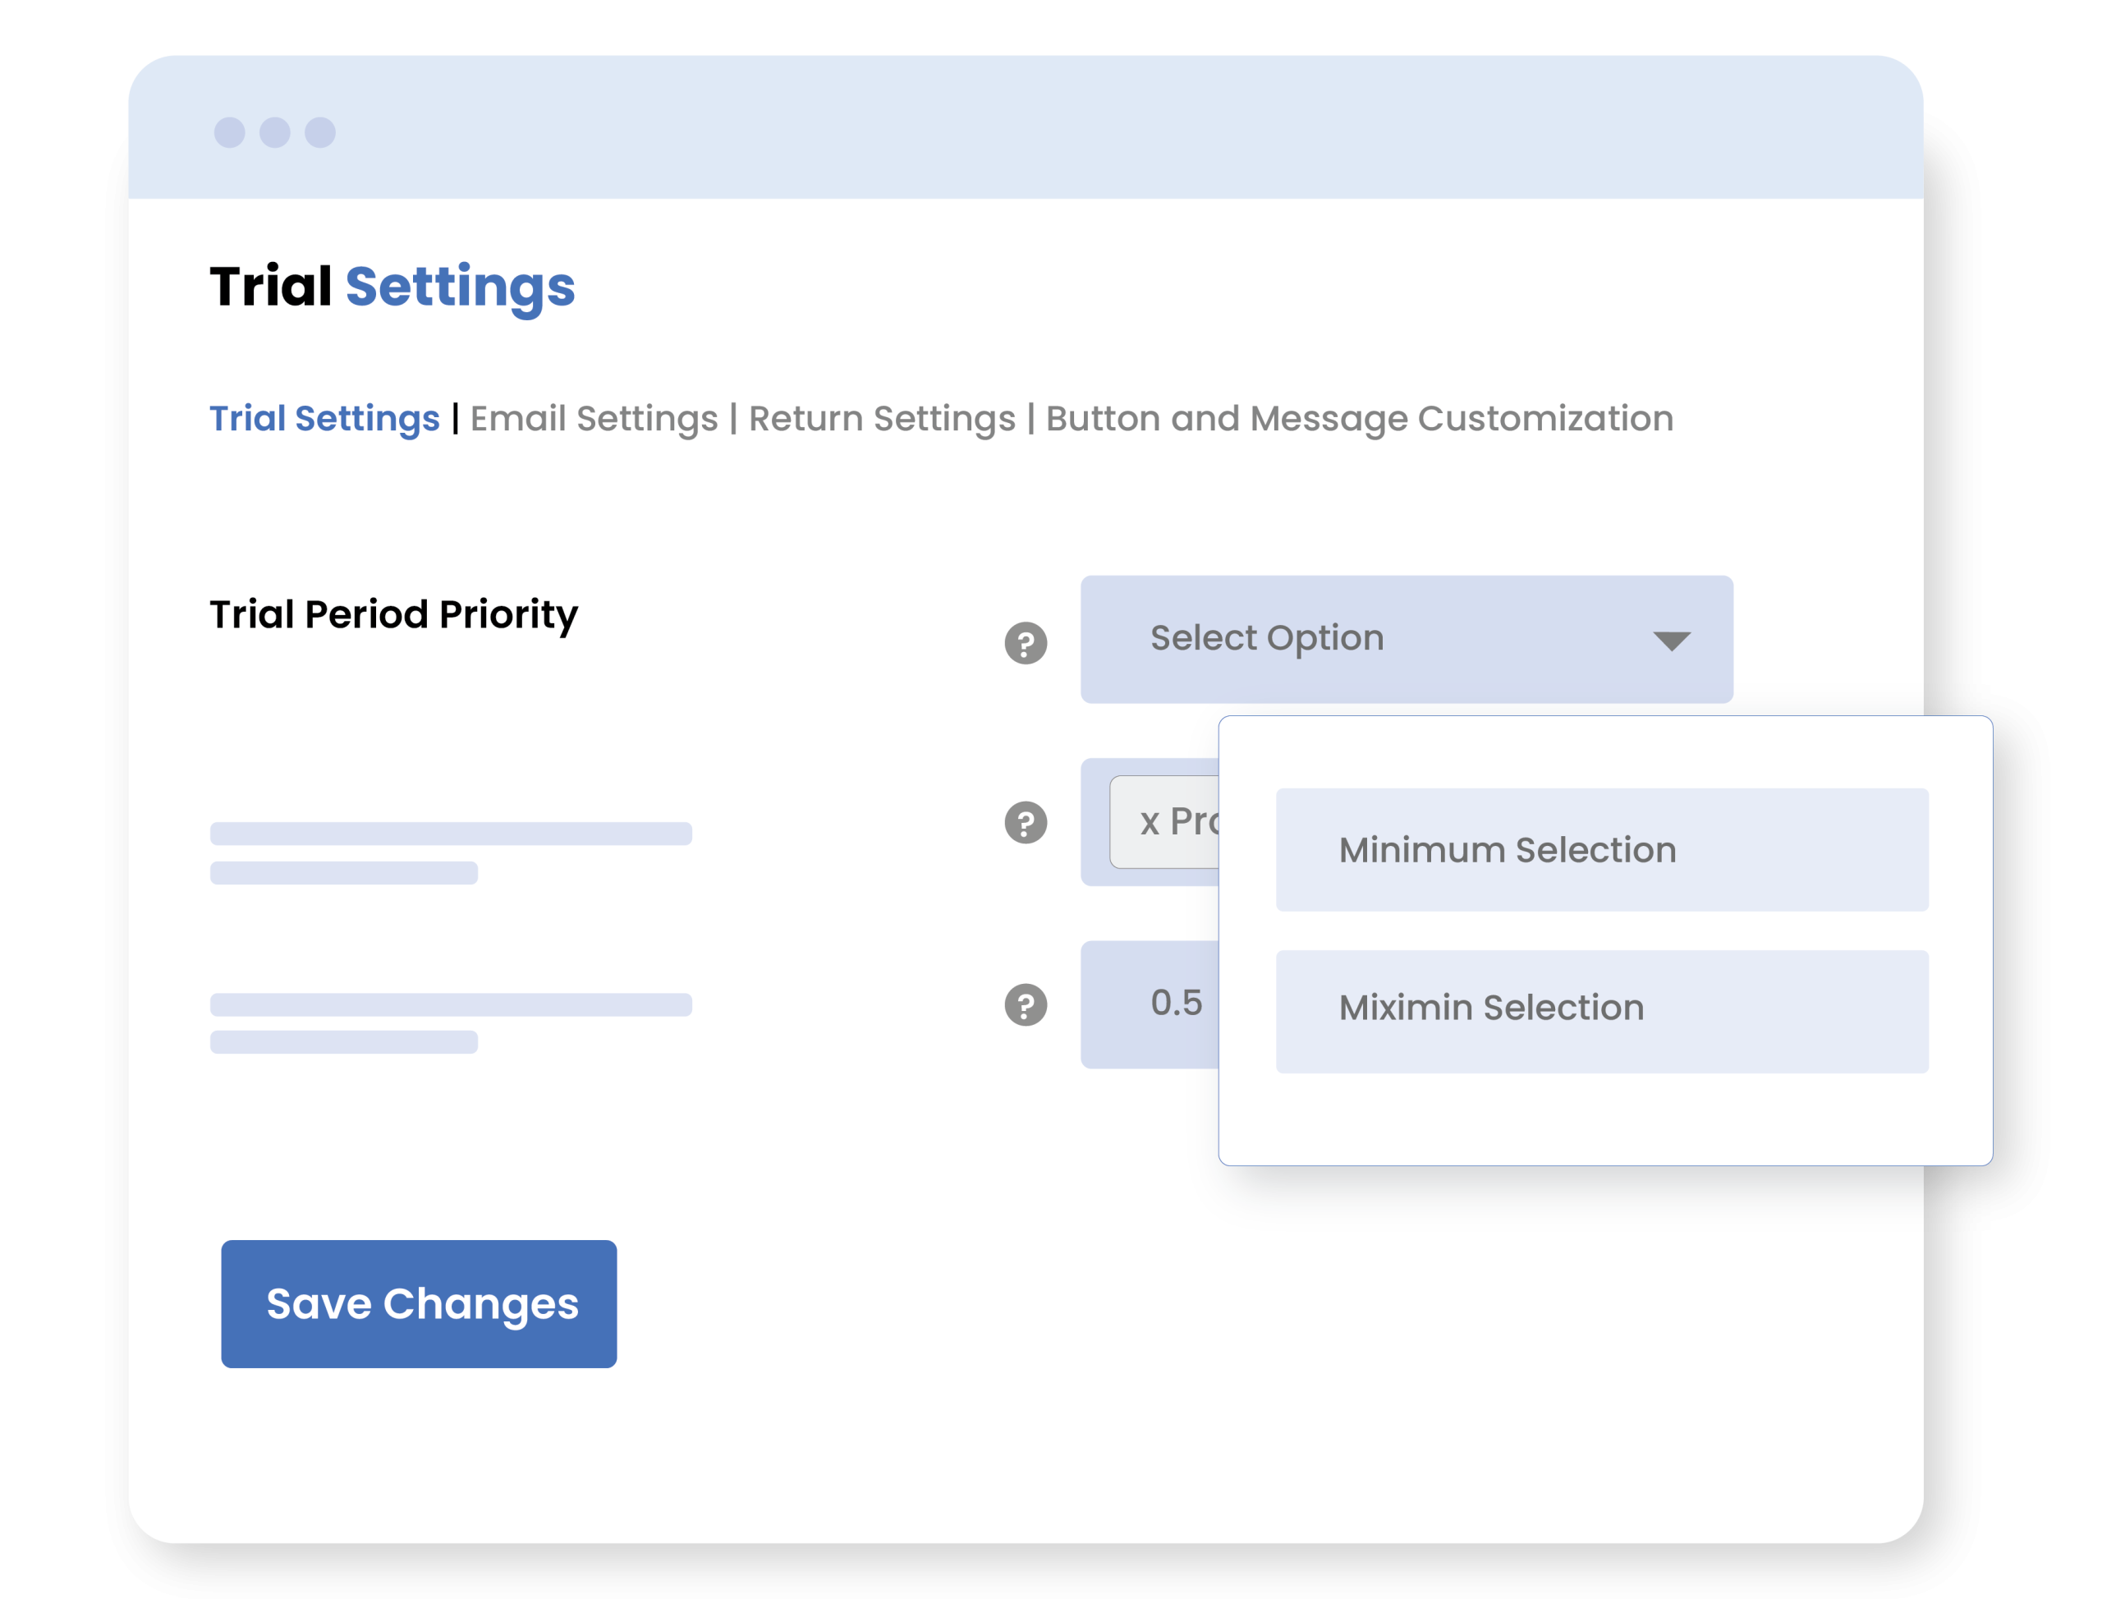This screenshot has width=2102, height=1599.
Task: Open Button and Message Customization tab
Action: [x=1359, y=419]
